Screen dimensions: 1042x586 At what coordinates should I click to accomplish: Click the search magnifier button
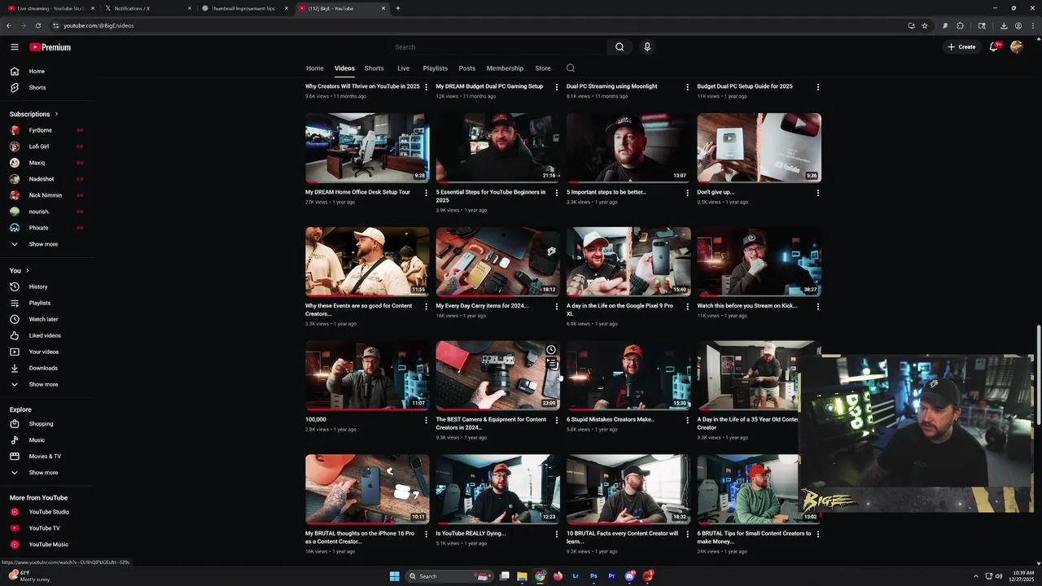click(x=620, y=47)
